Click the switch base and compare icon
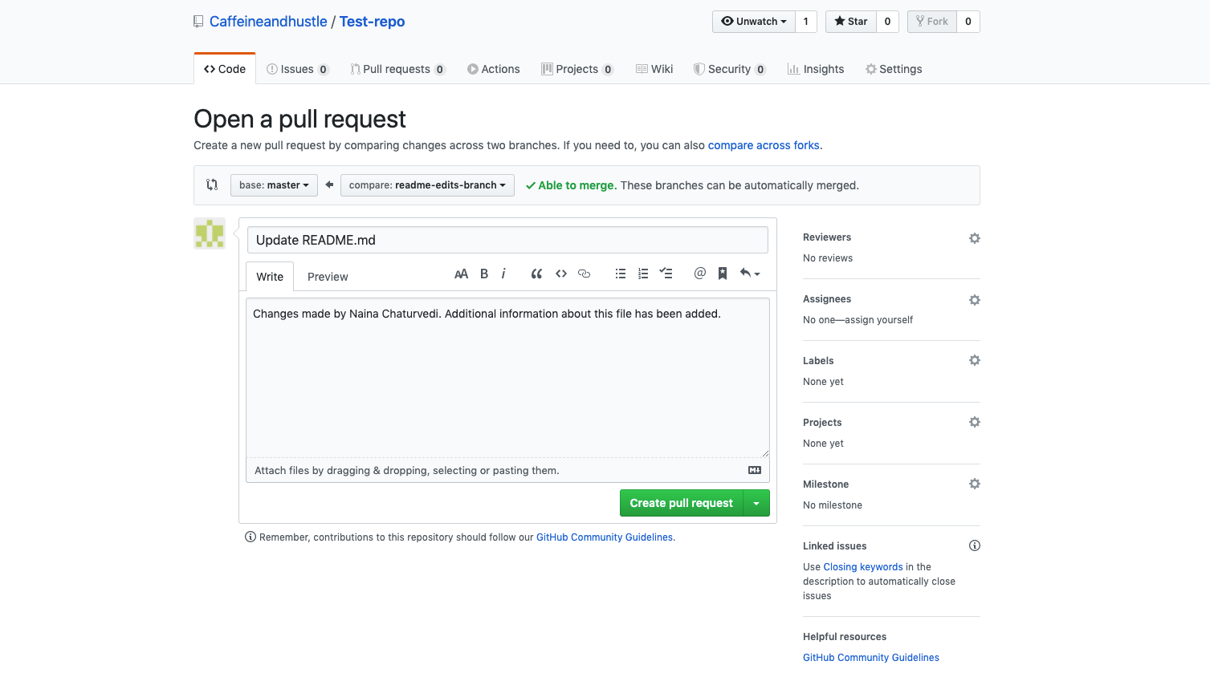Screen dimensions: 1210x673 pos(212,184)
